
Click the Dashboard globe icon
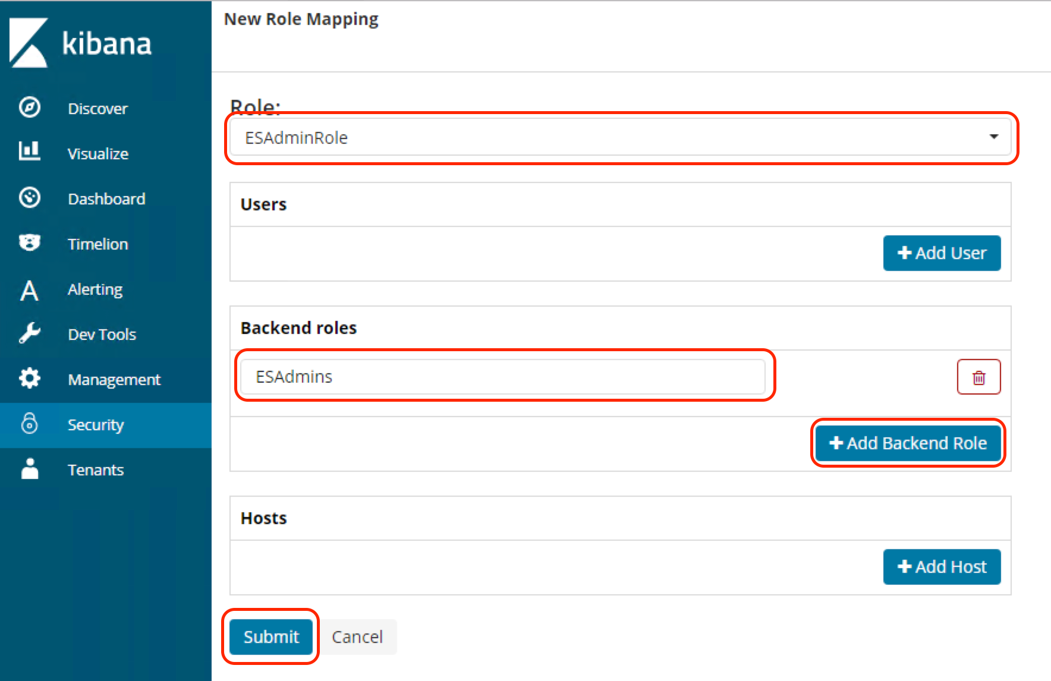point(29,198)
